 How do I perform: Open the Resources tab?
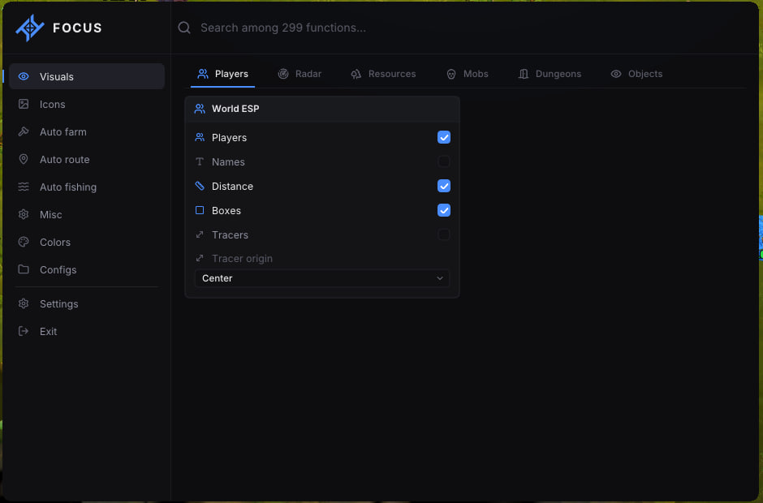coord(383,74)
